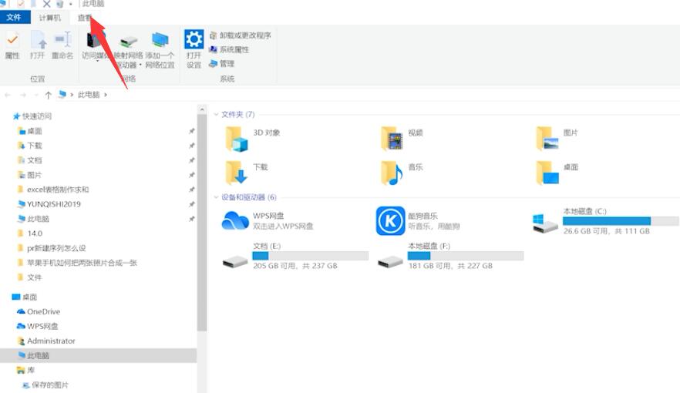The image size is (680, 393).
Task: Select the 图片 folder in the main pane
Action: pos(547,139)
